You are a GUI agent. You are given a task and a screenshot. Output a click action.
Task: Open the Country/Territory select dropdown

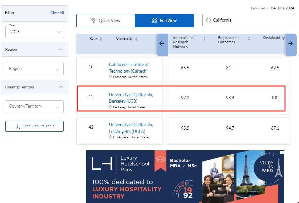pos(35,106)
